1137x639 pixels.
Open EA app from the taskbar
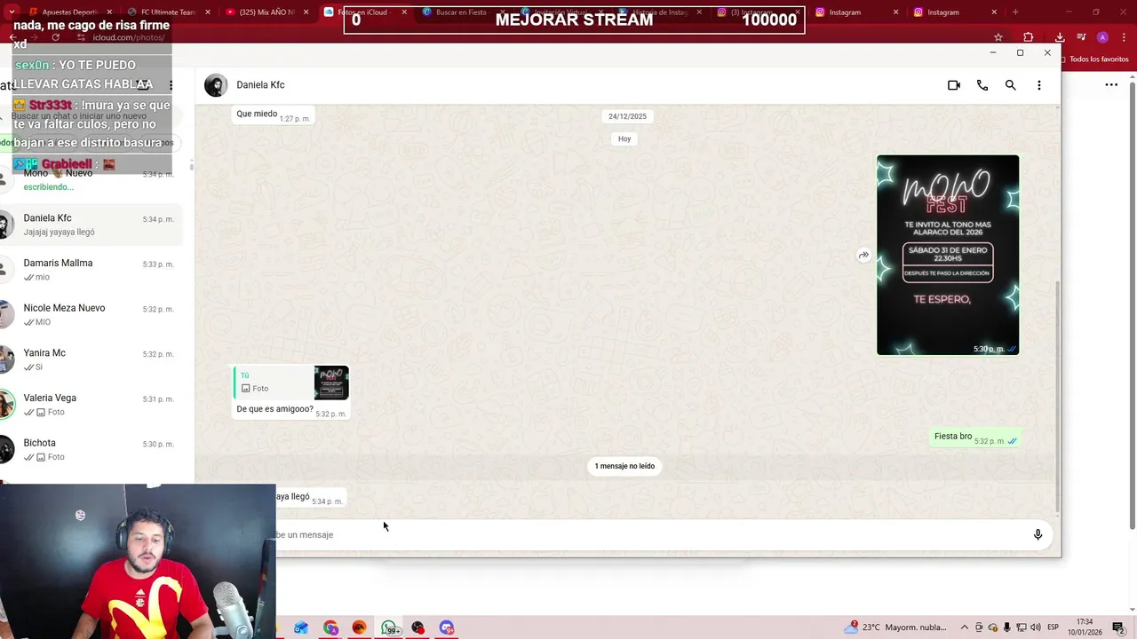pos(359,627)
